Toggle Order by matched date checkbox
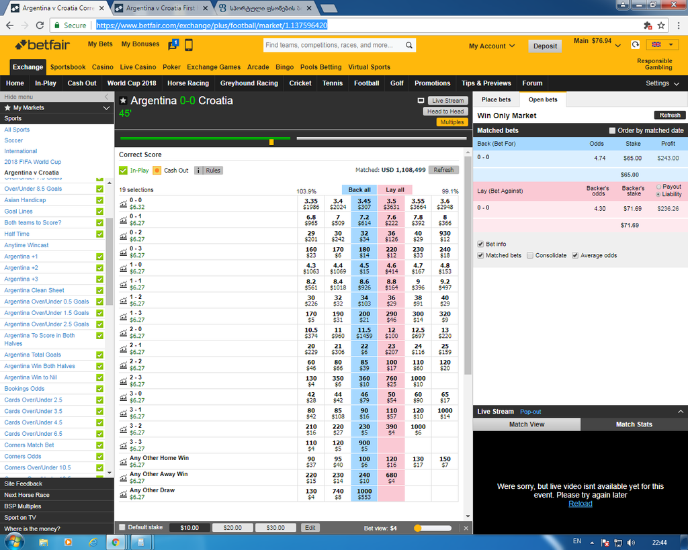688x550 pixels. pos(612,130)
